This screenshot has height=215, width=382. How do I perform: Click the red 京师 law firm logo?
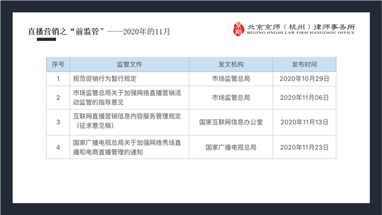tap(239, 29)
